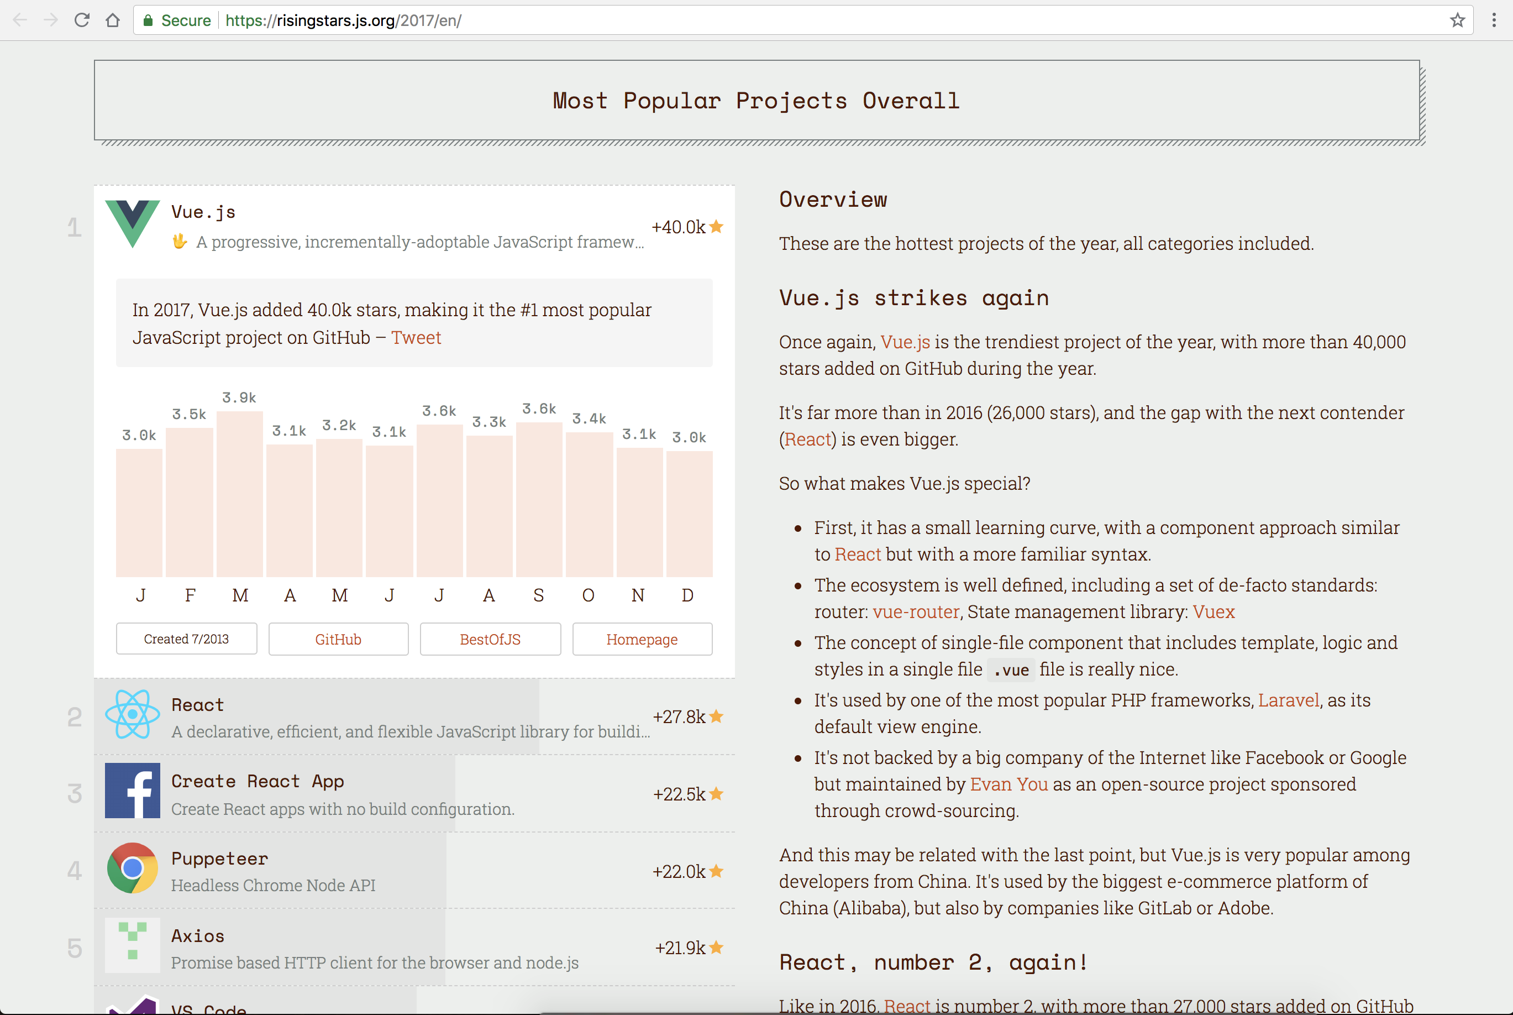Click the React atom logo
This screenshot has height=1015, width=1513.
[133, 715]
